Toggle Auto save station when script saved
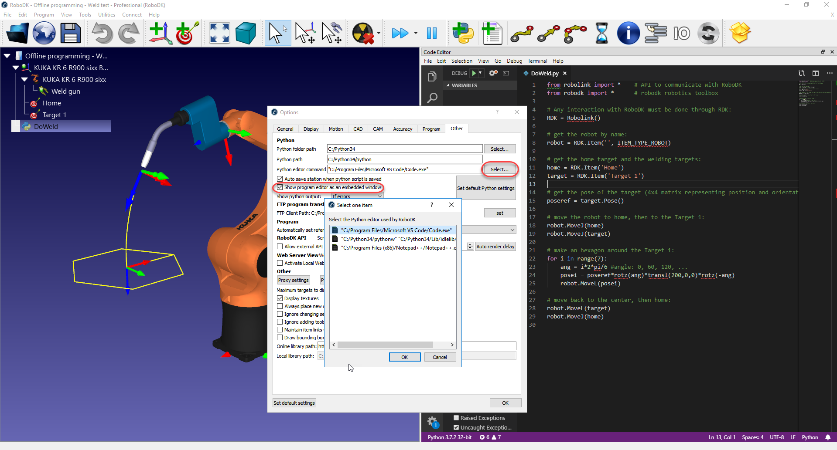The height and width of the screenshot is (450, 837). pyautogui.click(x=280, y=179)
